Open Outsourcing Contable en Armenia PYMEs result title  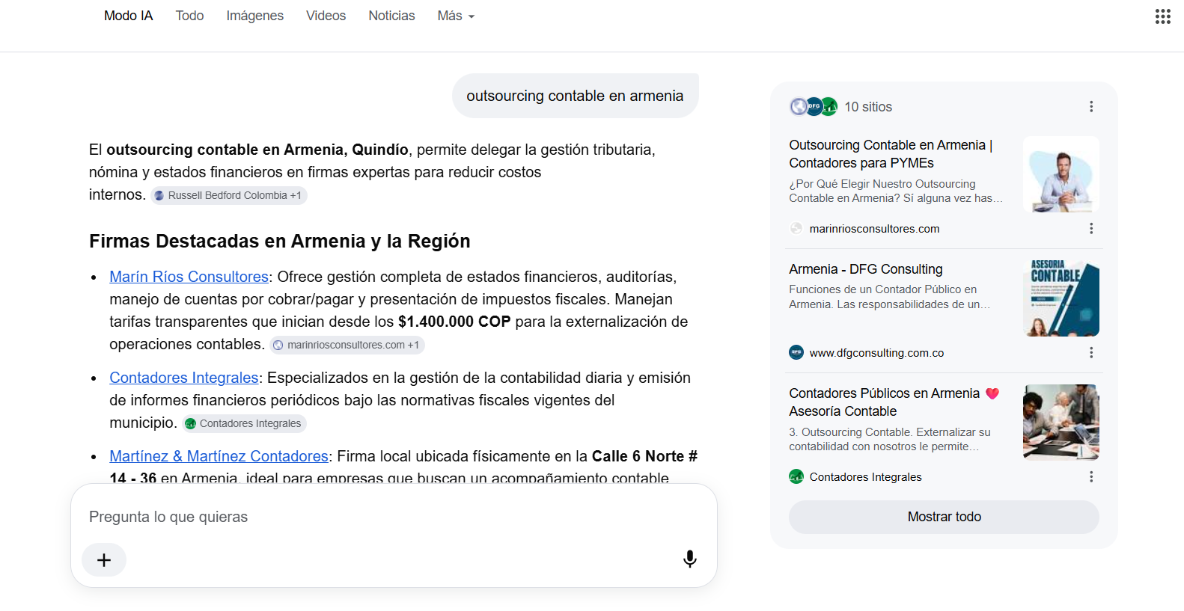[x=891, y=154]
